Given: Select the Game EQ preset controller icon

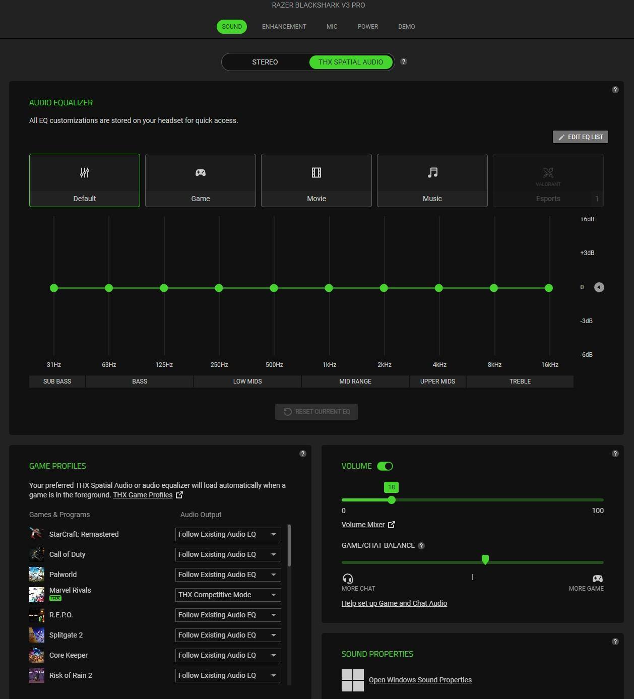Looking at the screenshot, I should coord(200,173).
